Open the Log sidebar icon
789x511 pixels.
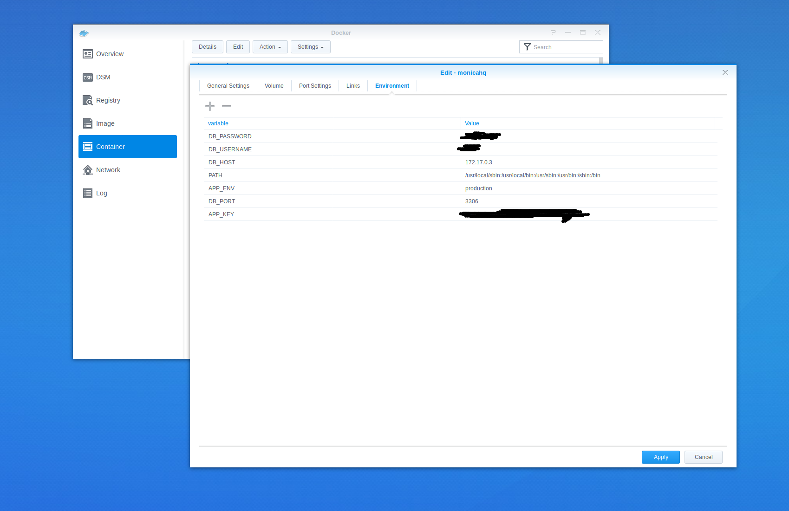pyautogui.click(x=87, y=193)
